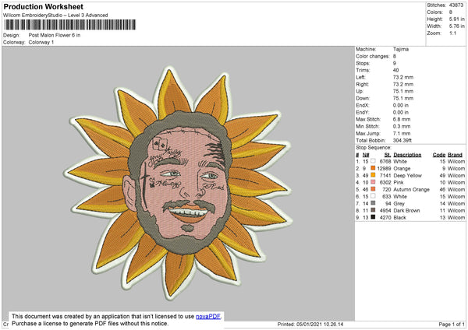Screen dimensions: 468x330
Task: Select the Deep Yellow color swatch
Action: [x=373, y=175]
